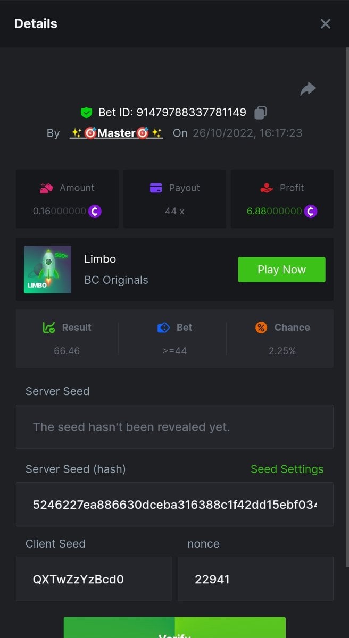Click the Client Seed field
The width and height of the screenshot is (349, 638).
point(94,579)
